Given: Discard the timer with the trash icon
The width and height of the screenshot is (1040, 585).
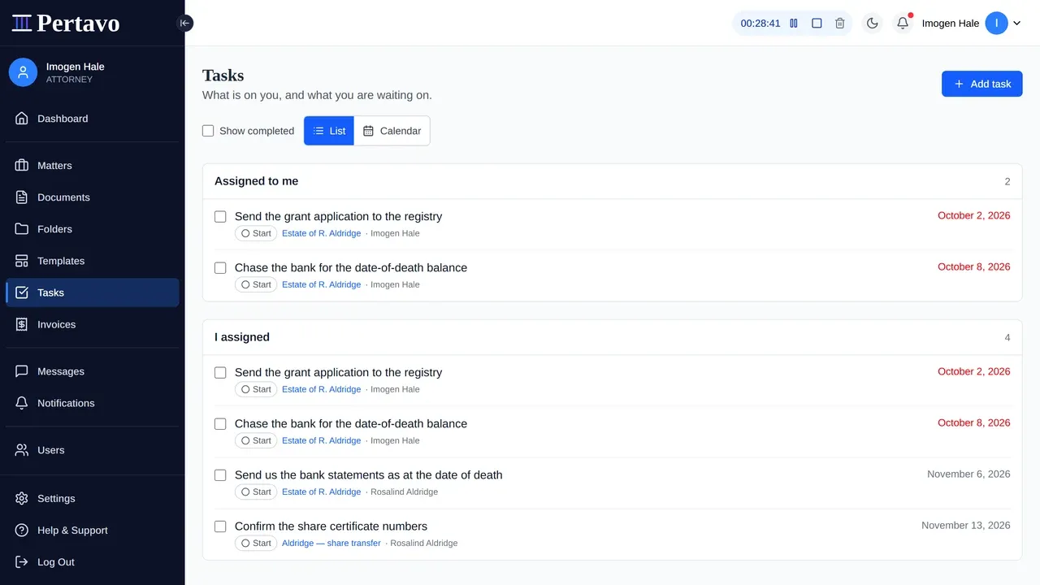Looking at the screenshot, I should tap(840, 24).
